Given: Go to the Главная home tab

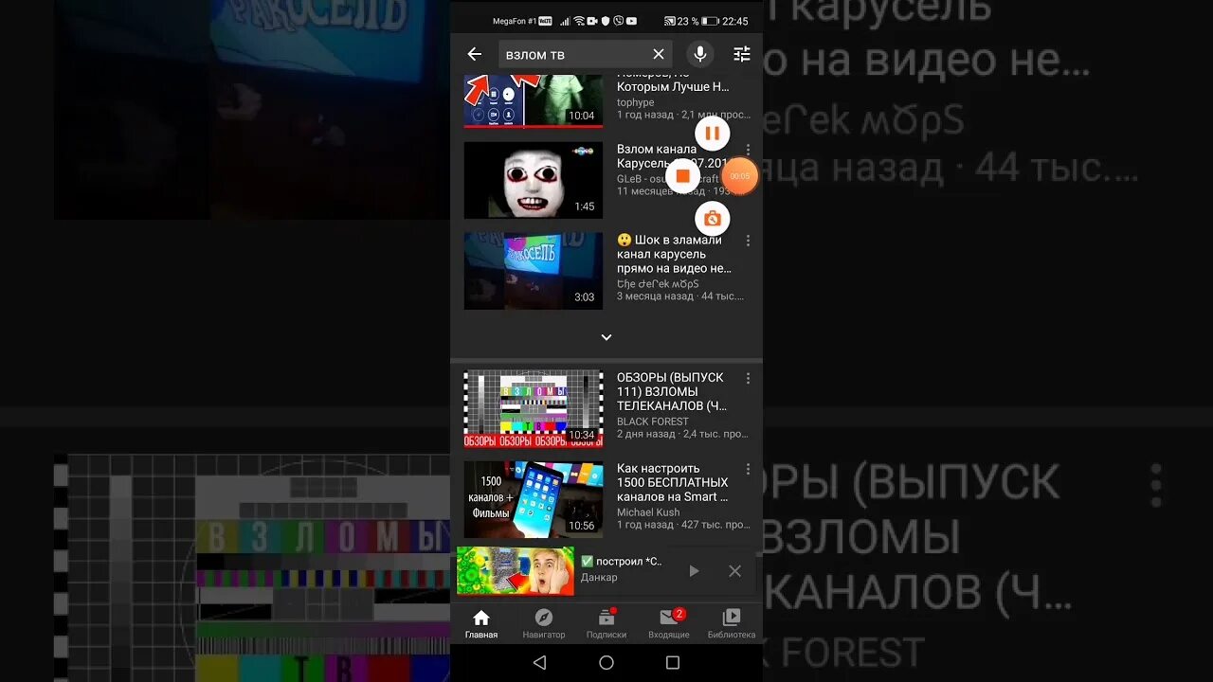Looking at the screenshot, I should pos(481,624).
